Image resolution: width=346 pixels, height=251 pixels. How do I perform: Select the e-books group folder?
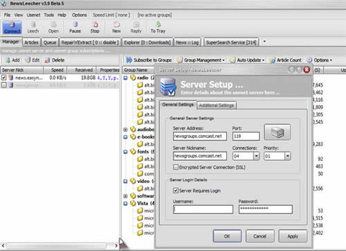click(143, 137)
